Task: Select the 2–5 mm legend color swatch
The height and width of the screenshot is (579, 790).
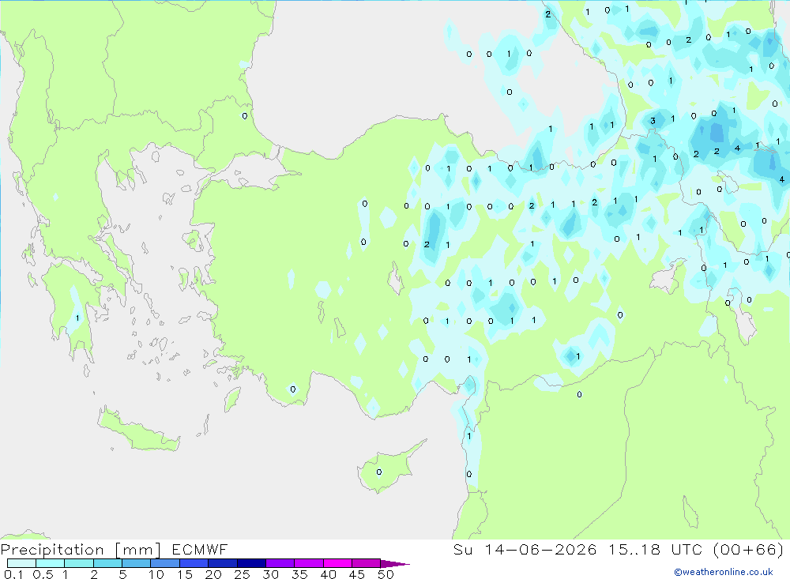Action: point(107,563)
